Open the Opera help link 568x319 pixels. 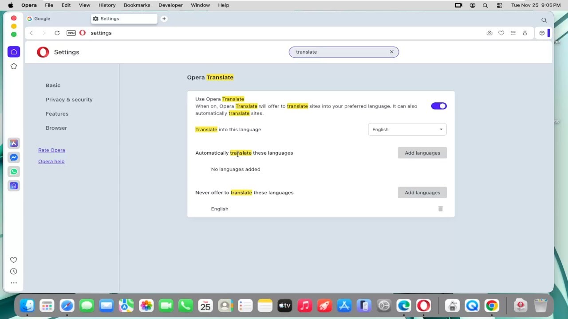51,161
